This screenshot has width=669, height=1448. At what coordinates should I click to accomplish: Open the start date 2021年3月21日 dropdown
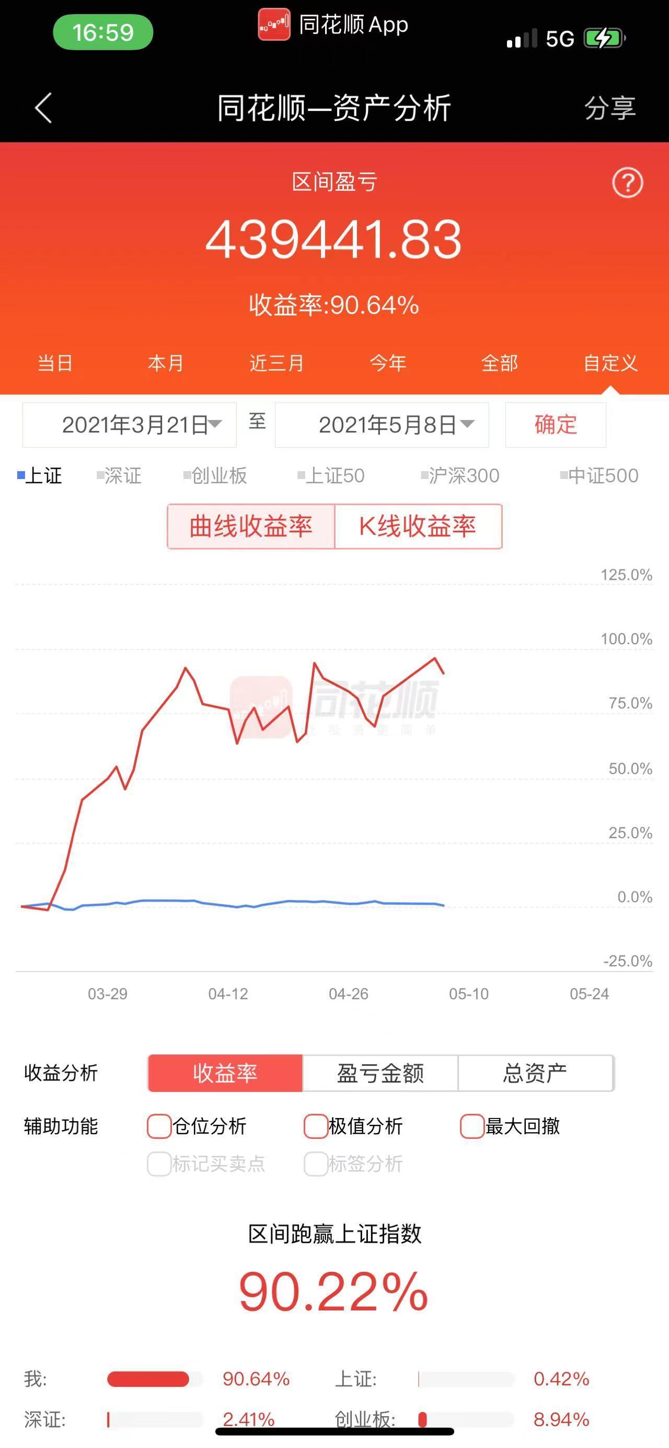(x=129, y=425)
